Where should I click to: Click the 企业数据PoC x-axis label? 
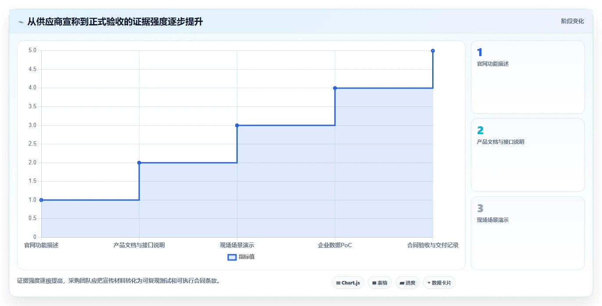point(335,245)
